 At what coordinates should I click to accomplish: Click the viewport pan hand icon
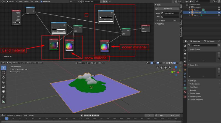(x=165, y=67)
